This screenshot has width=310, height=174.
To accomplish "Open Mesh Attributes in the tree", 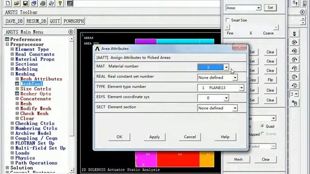I will (41, 79).
